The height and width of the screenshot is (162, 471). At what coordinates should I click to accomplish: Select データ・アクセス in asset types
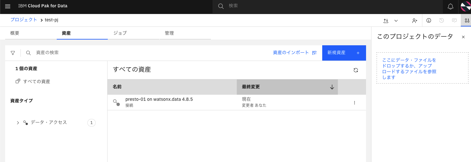[x=49, y=122]
